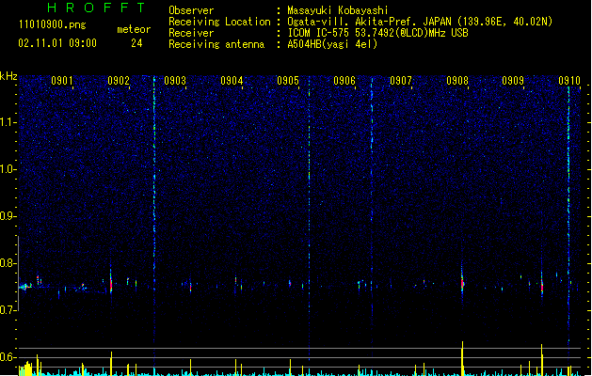Screen dimensions: 592x376
Task: Click the 0910 time marker
Action: coord(569,81)
